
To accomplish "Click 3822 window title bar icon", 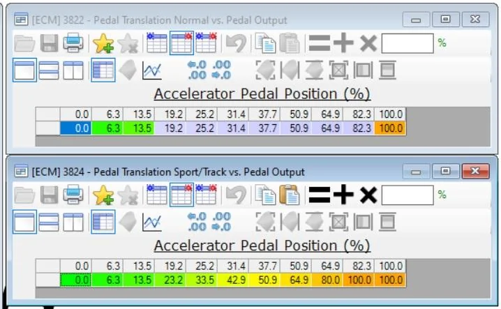I will (x=21, y=20).
